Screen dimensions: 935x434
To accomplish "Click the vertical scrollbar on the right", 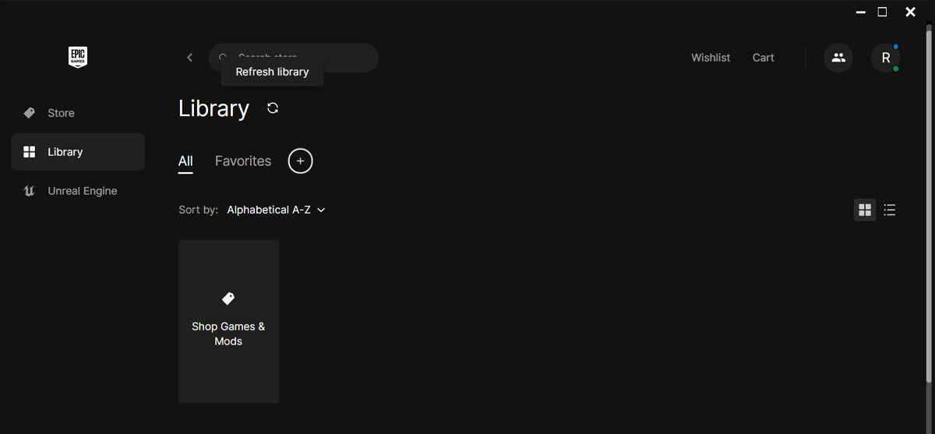I will [928, 203].
